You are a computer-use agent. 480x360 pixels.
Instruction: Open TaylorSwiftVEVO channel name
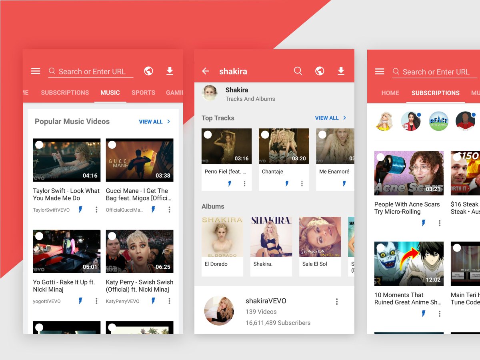click(51, 210)
